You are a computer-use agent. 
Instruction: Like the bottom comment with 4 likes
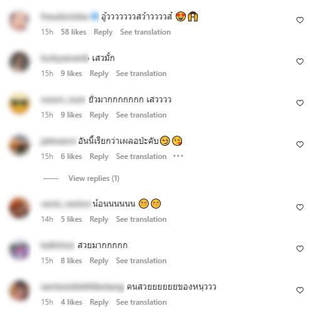300,290
